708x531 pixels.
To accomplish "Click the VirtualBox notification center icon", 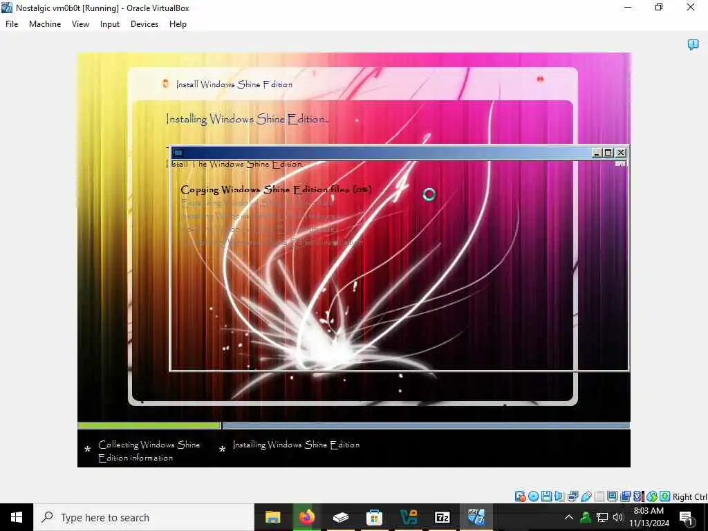I will tap(693, 44).
